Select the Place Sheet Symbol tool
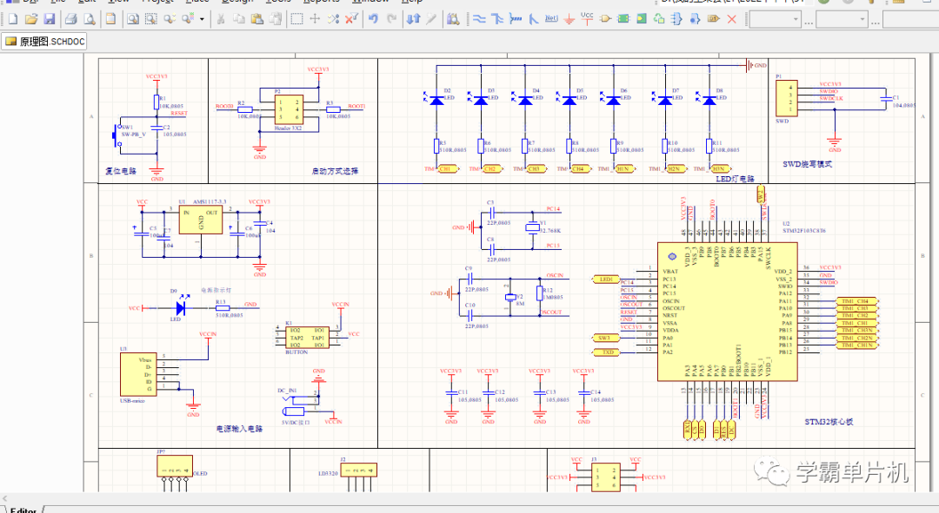 (623, 19)
